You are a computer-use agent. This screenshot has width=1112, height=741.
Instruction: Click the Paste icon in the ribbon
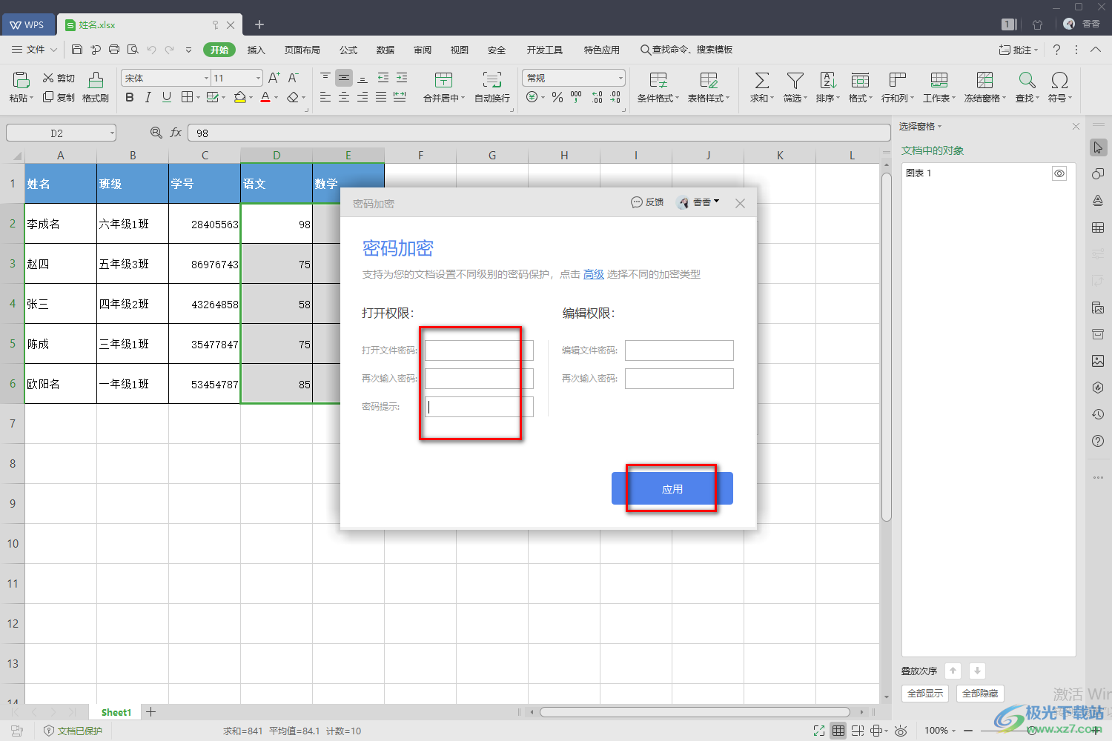click(21, 80)
